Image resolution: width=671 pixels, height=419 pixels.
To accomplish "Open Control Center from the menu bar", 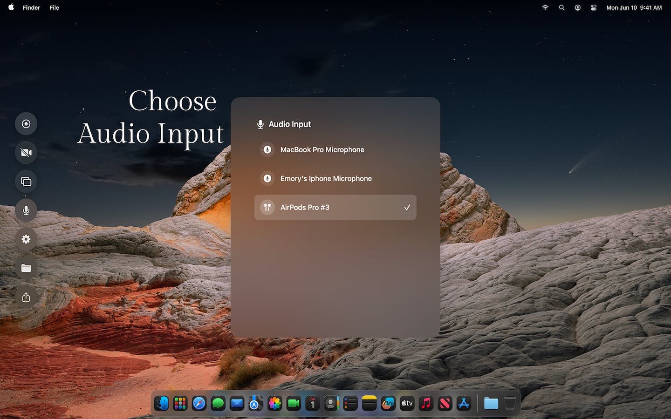I will (594, 7).
